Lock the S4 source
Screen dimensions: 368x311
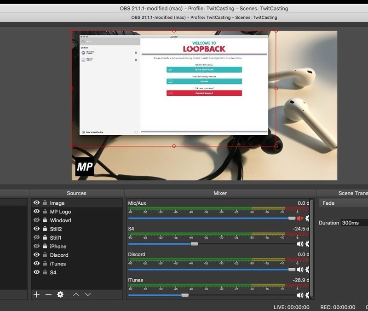point(45,272)
